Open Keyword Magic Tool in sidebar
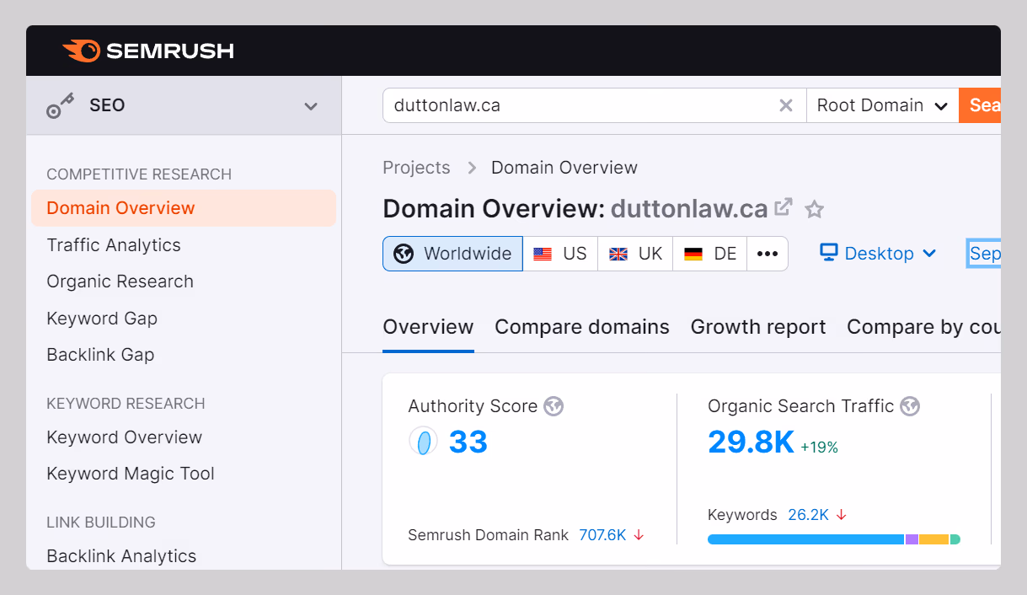1027x595 pixels. [131, 474]
